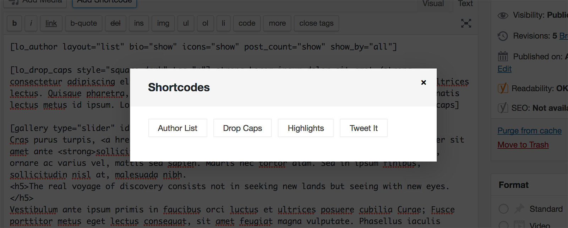The width and height of the screenshot is (568, 228).
Task: Insert the Drop Caps shortcode
Action: tap(242, 128)
